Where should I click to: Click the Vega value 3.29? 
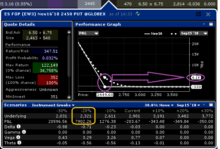point(87,138)
